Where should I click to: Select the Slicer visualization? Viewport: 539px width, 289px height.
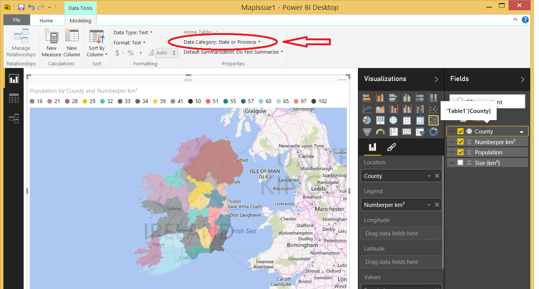point(420,132)
